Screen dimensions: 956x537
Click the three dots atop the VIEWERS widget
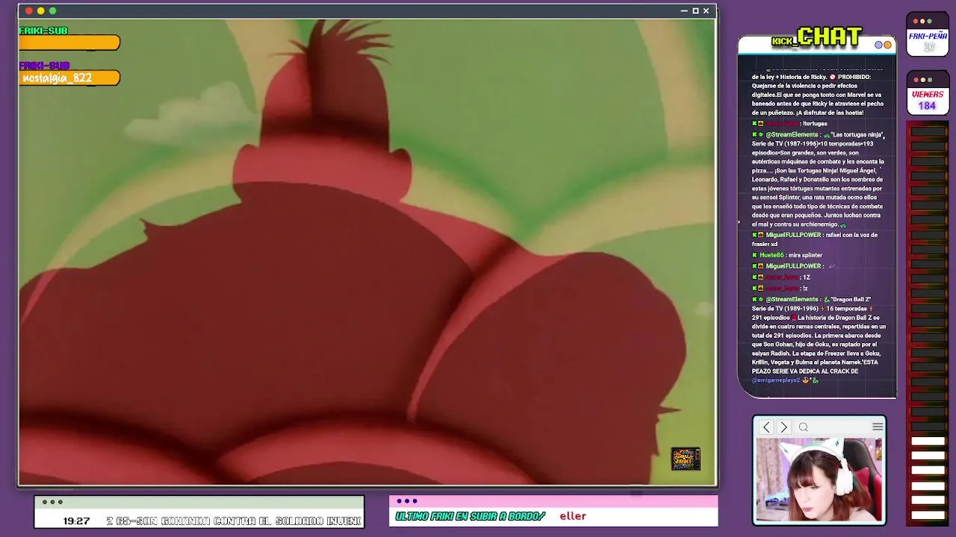[x=922, y=80]
